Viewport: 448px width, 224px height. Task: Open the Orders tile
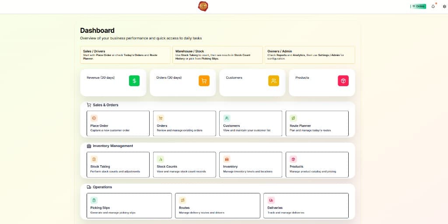coord(184,123)
